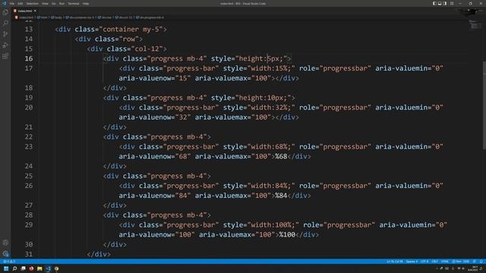This screenshot has width=486, height=273.
Task: Click the %100 text inside the div
Action: click(287, 235)
